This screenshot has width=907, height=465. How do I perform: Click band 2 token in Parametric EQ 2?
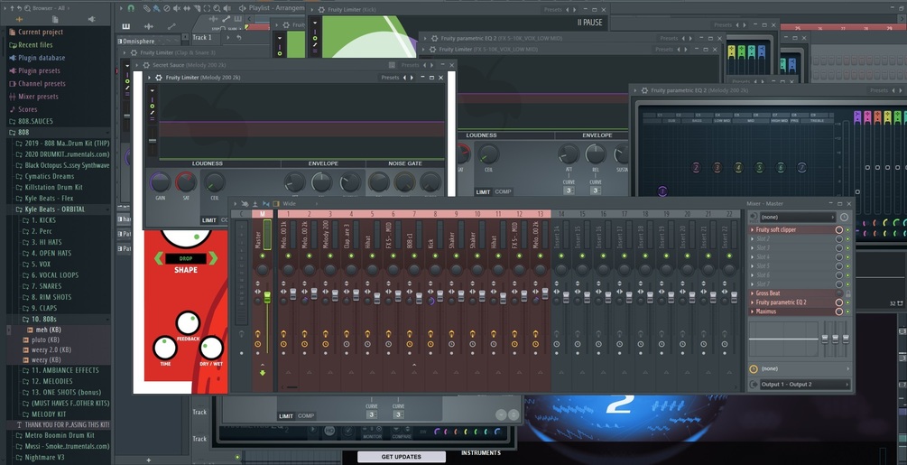coord(696,168)
